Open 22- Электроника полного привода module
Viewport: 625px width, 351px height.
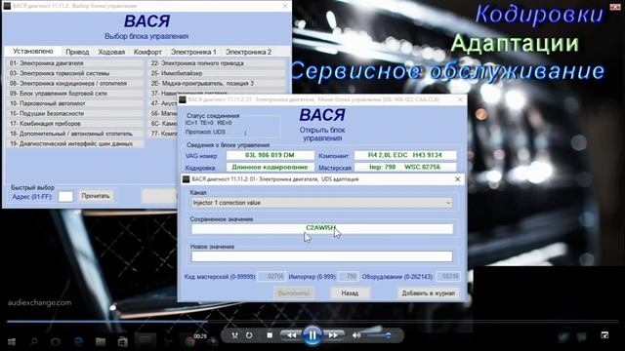[217, 63]
